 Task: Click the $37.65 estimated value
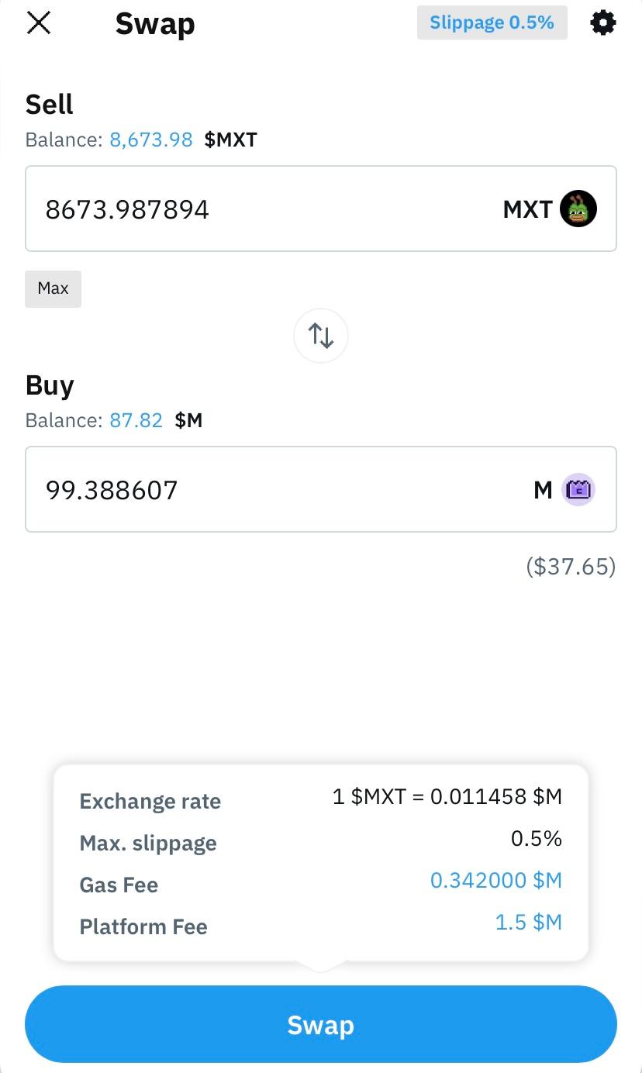point(571,567)
